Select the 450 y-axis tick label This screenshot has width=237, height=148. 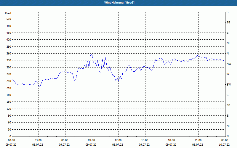(x=9, y=33)
